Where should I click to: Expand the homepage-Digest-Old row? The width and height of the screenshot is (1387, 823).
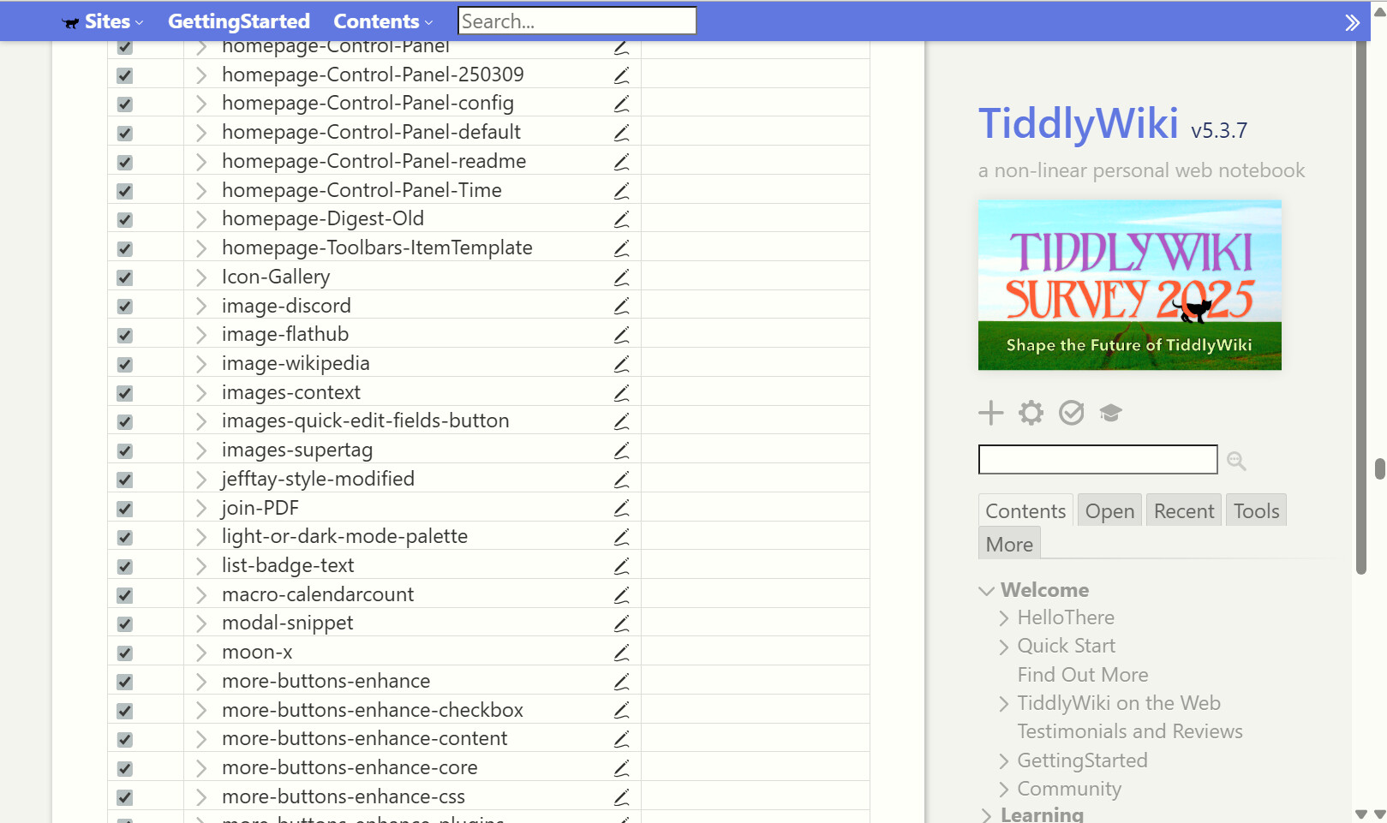pyautogui.click(x=200, y=219)
